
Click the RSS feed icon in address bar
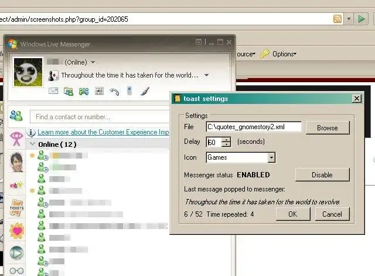pyautogui.click(x=337, y=19)
